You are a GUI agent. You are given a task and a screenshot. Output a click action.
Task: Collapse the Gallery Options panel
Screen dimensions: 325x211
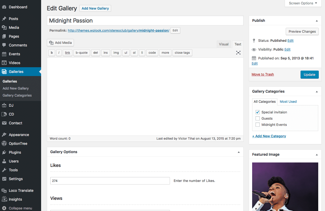239,152
